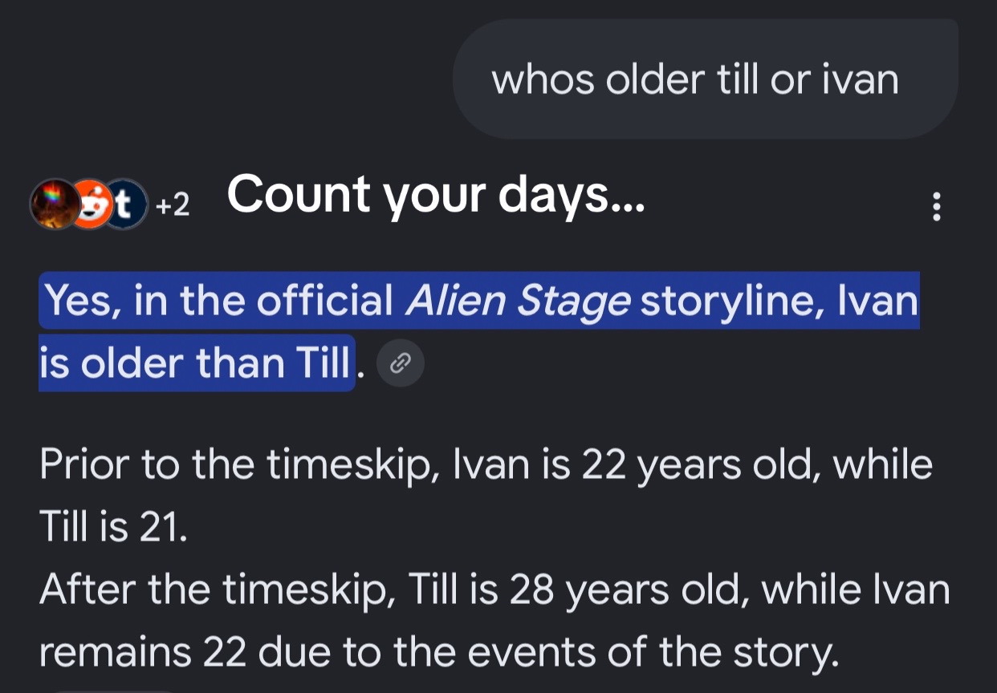Click the highlighted "is older than Till" text

pos(195,363)
